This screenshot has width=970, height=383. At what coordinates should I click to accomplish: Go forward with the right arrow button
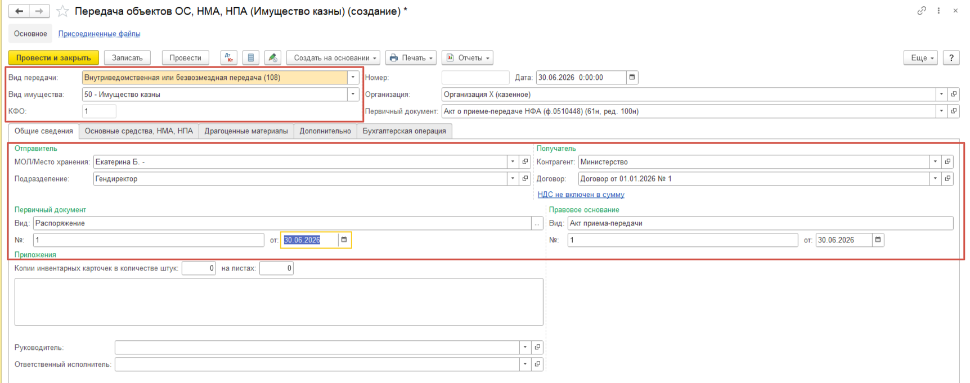39,11
